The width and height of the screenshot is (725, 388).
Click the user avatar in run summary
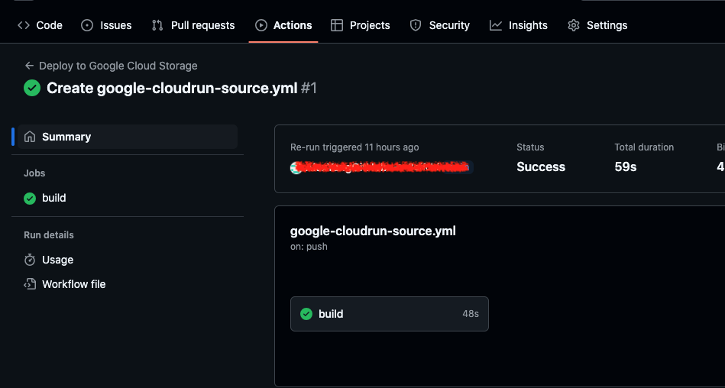(296, 167)
